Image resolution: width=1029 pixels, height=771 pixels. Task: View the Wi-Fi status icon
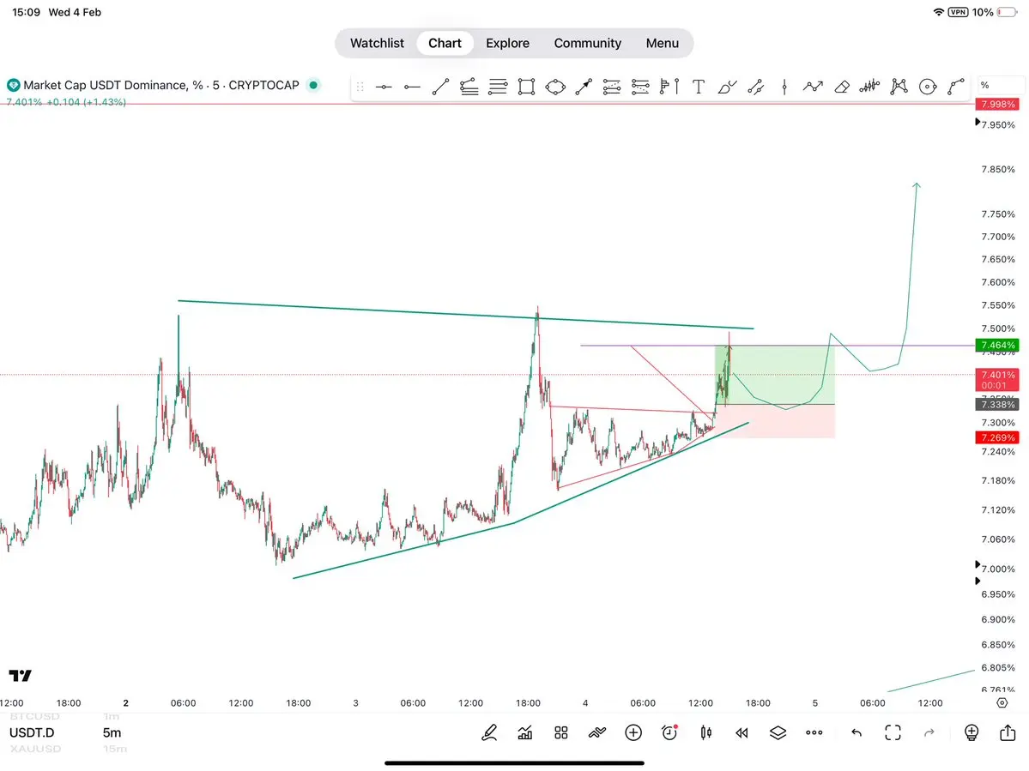(x=938, y=12)
